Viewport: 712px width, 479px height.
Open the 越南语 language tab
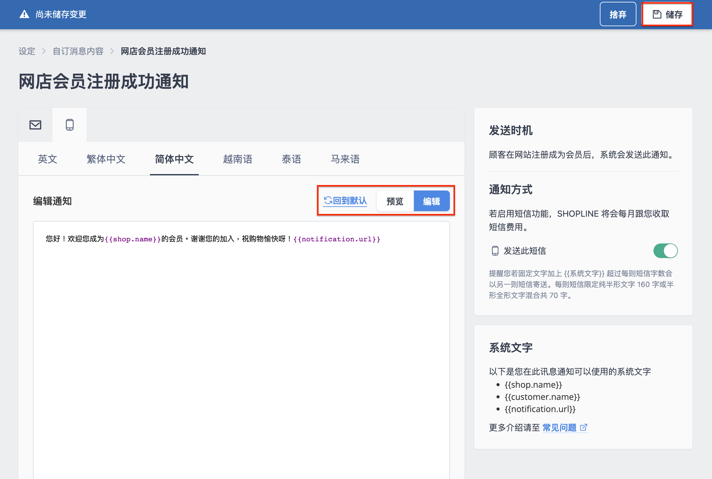[237, 159]
